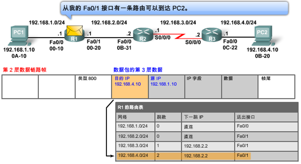Viewport: 301px width, 164px height.
Task: Click the 数据 frame cell
Action: 240,87
